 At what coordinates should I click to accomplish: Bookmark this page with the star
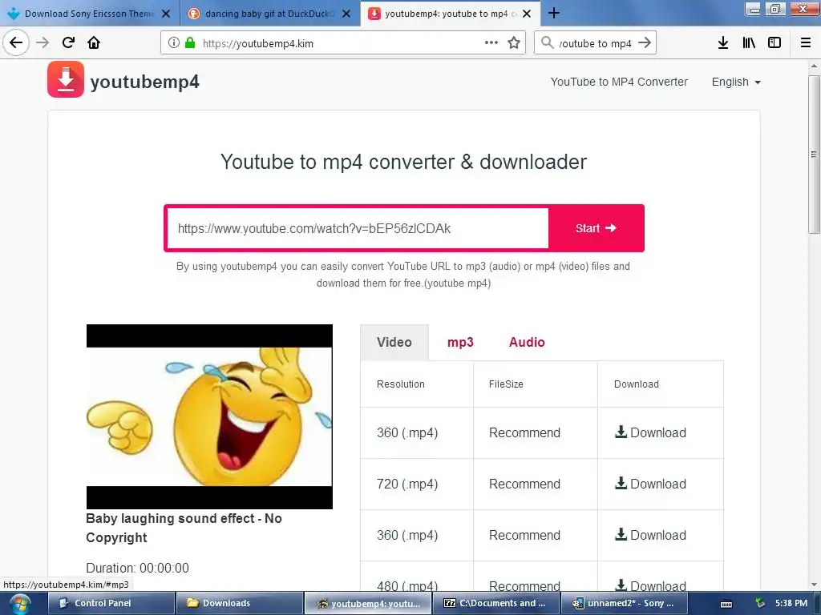514,43
